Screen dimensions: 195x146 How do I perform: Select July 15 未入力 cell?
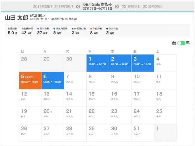pos(98,98)
